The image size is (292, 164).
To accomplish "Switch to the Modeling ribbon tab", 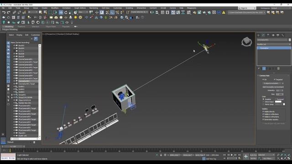I will [9, 26].
